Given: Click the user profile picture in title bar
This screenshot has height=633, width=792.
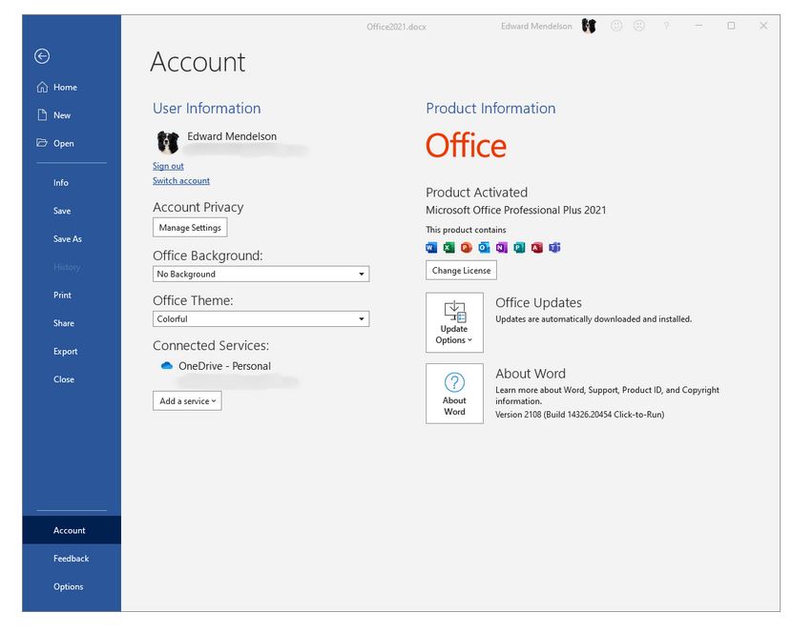Looking at the screenshot, I should point(589,27).
